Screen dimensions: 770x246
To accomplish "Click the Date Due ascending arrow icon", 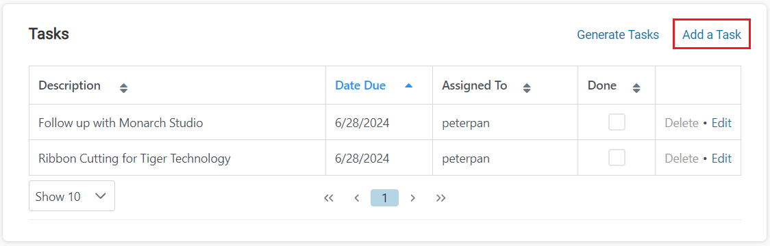I will pyautogui.click(x=408, y=85).
